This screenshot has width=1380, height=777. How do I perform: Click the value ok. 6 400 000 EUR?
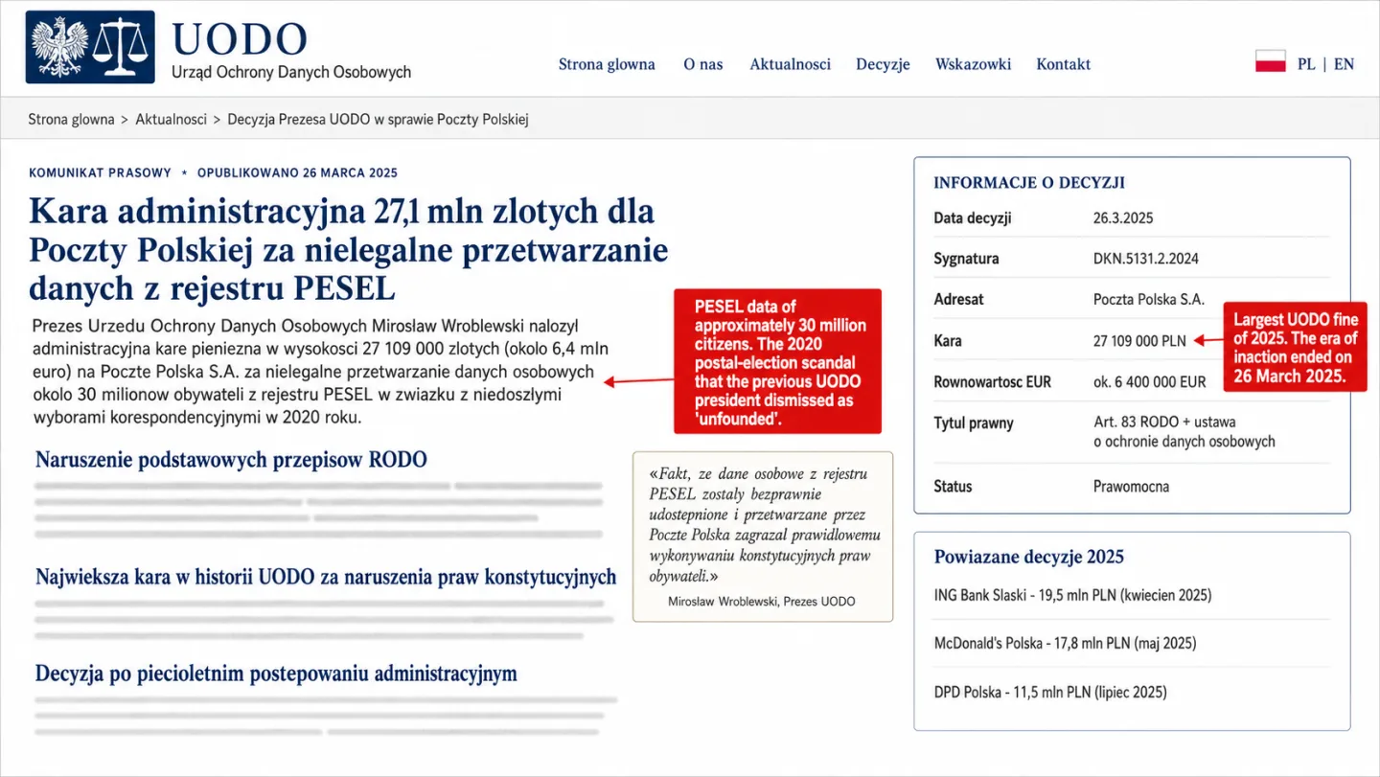tap(1150, 382)
